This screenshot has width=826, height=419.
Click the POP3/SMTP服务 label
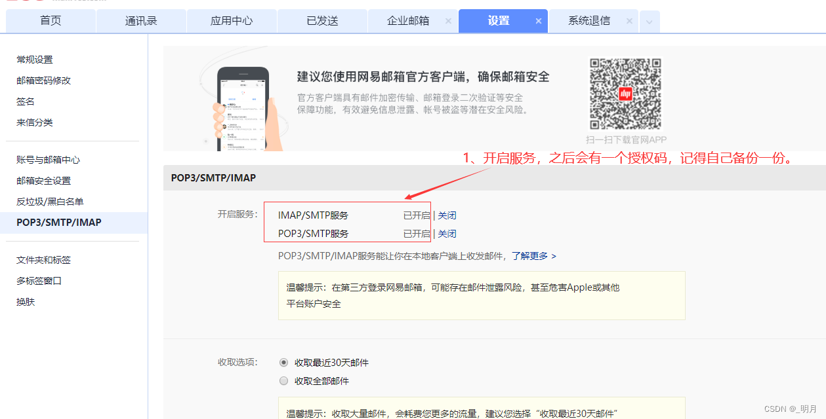[313, 234]
